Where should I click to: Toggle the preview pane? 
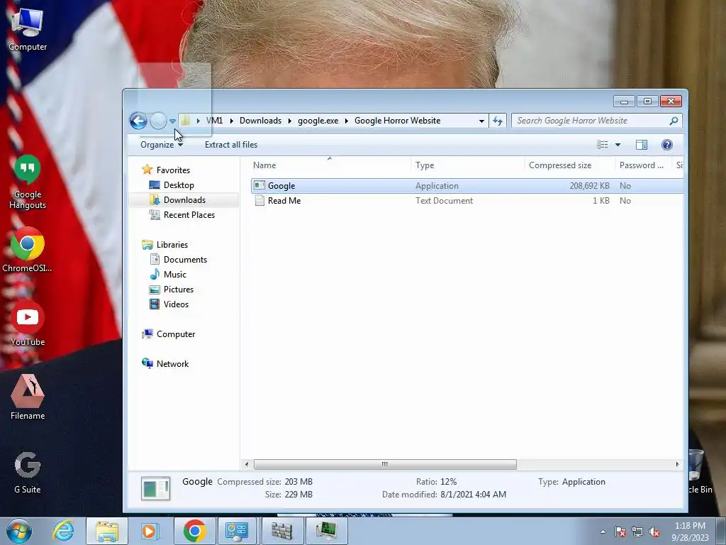coord(641,145)
